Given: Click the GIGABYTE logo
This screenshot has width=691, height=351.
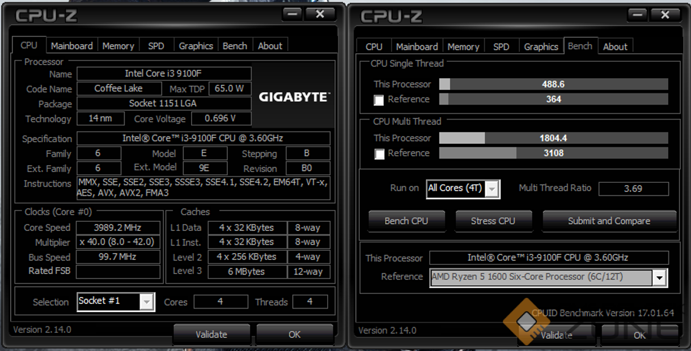Looking at the screenshot, I should pos(294,97).
